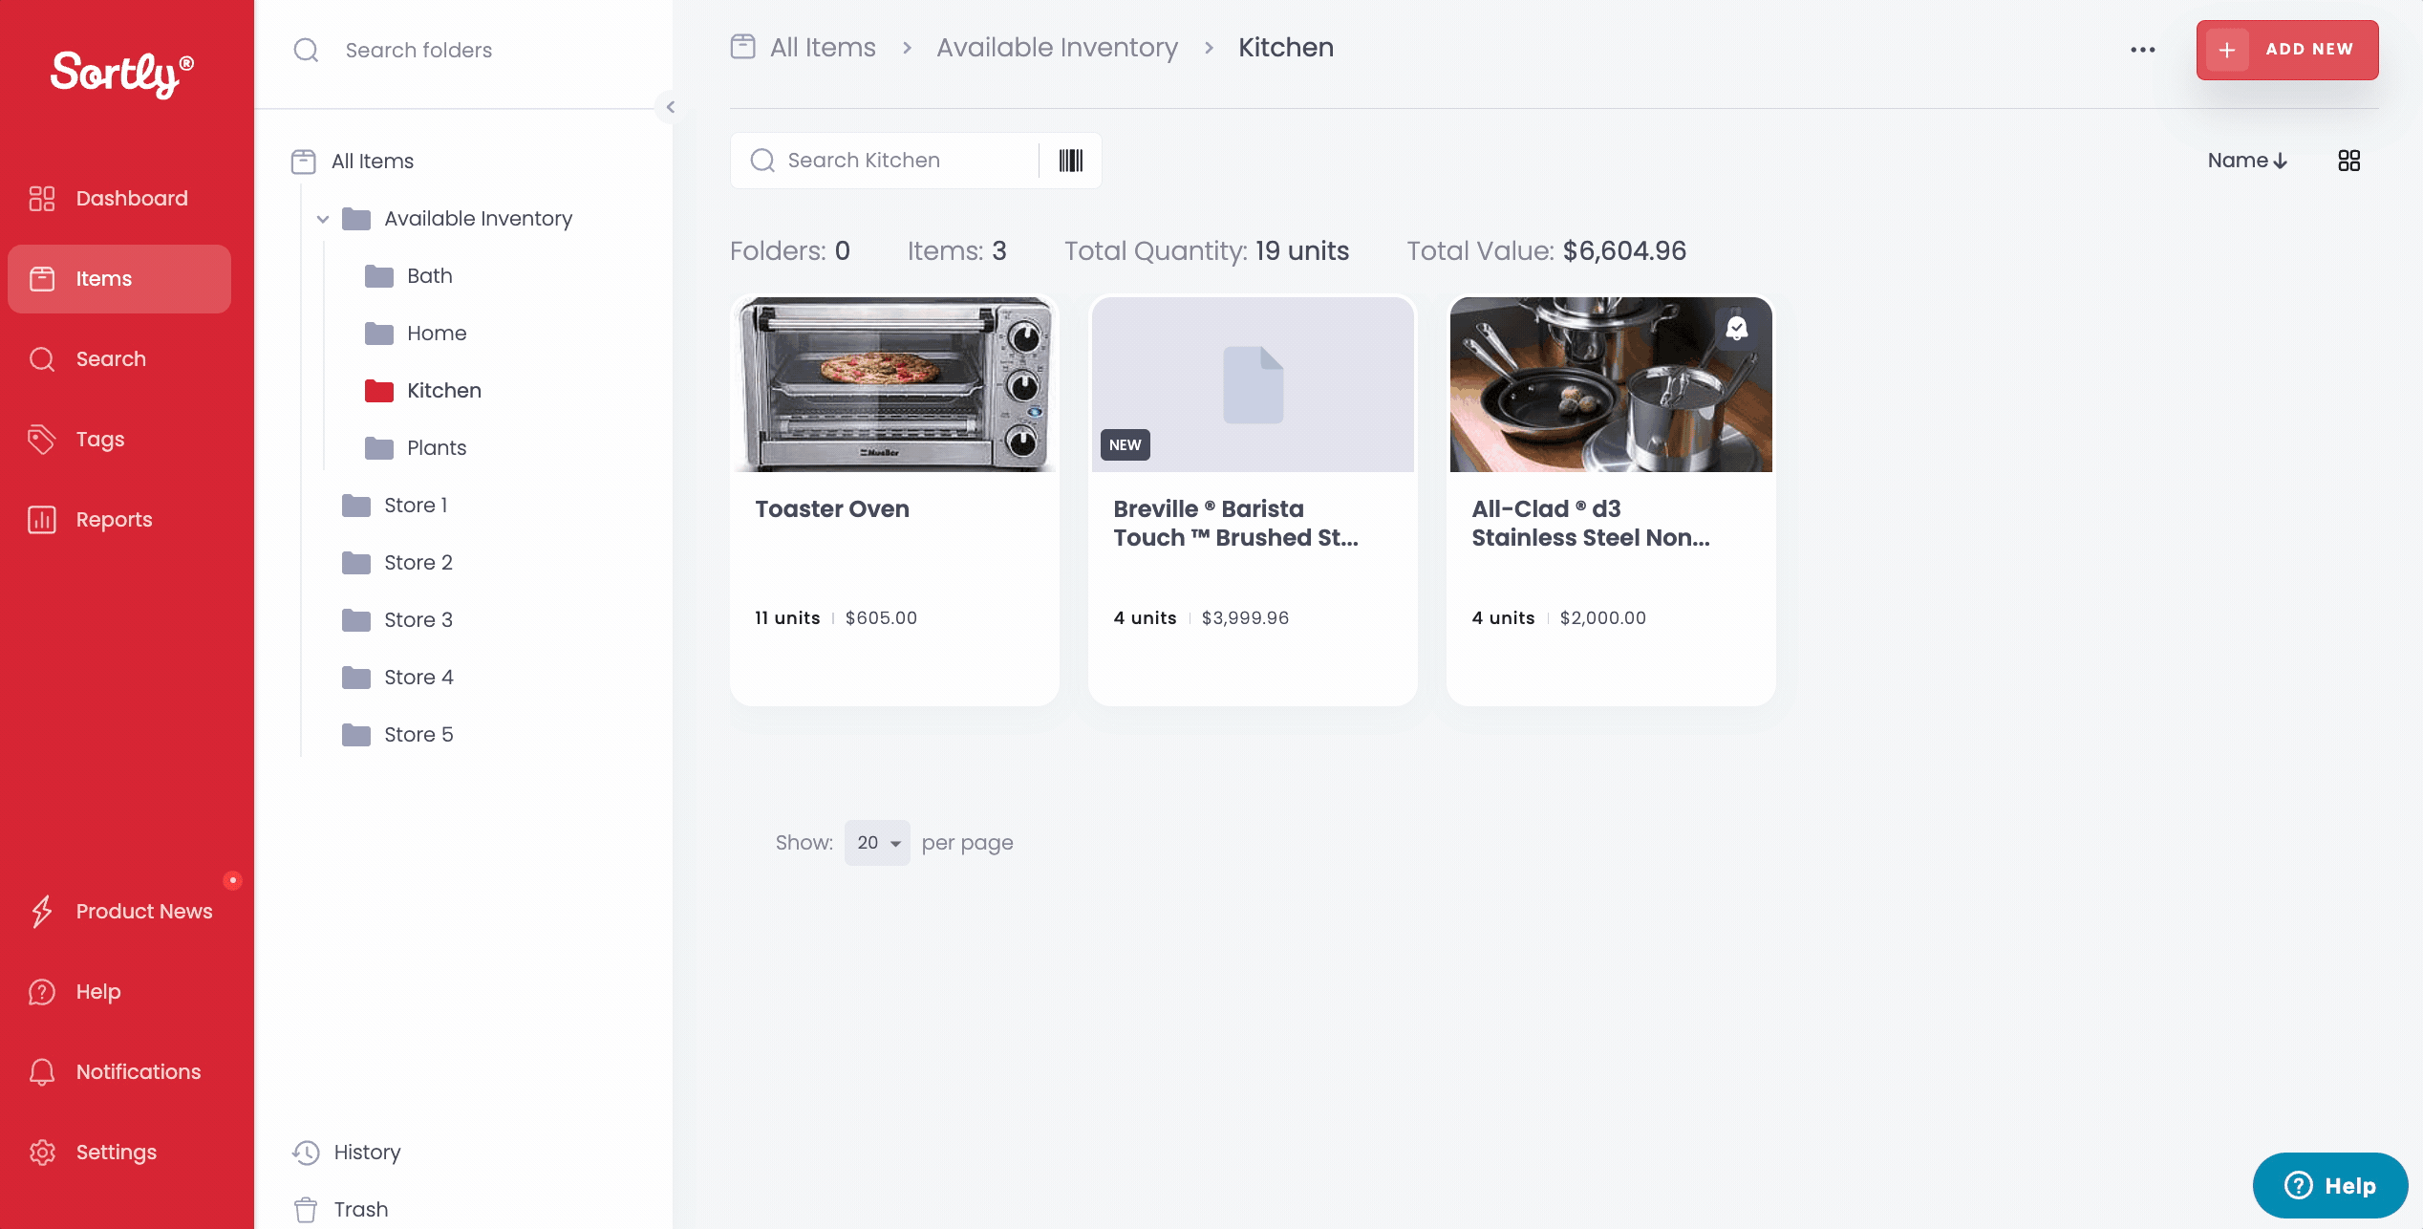Viewport: 2423px width, 1229px height.
Task: Click the All-Clad d3 Stainless Steel title
Action: (x=1591, y=524)
